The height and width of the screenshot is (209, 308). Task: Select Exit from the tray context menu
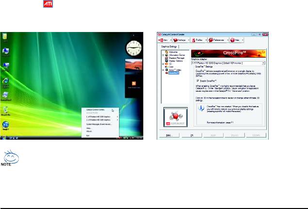pyautogui.click(x=87, y=135)
